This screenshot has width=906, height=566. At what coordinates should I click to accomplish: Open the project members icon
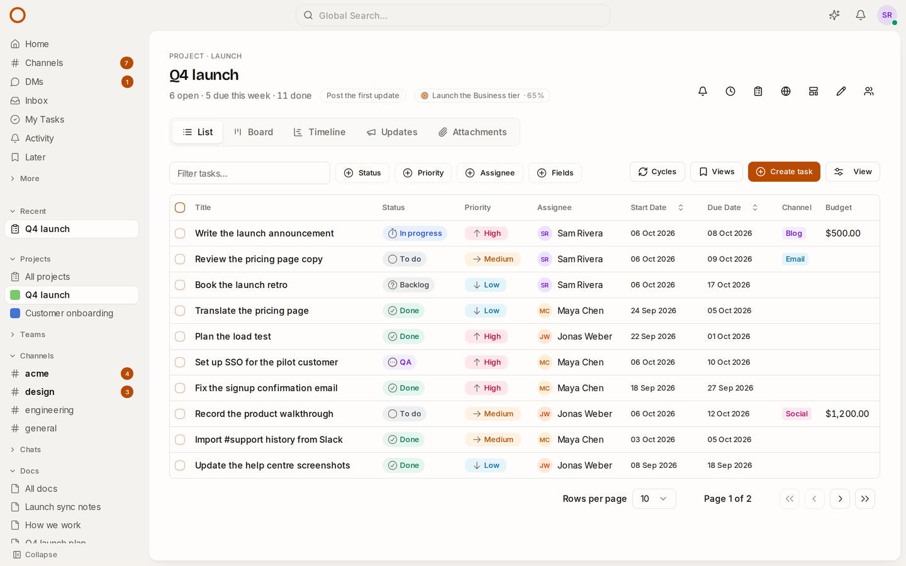tap(869, 91)
